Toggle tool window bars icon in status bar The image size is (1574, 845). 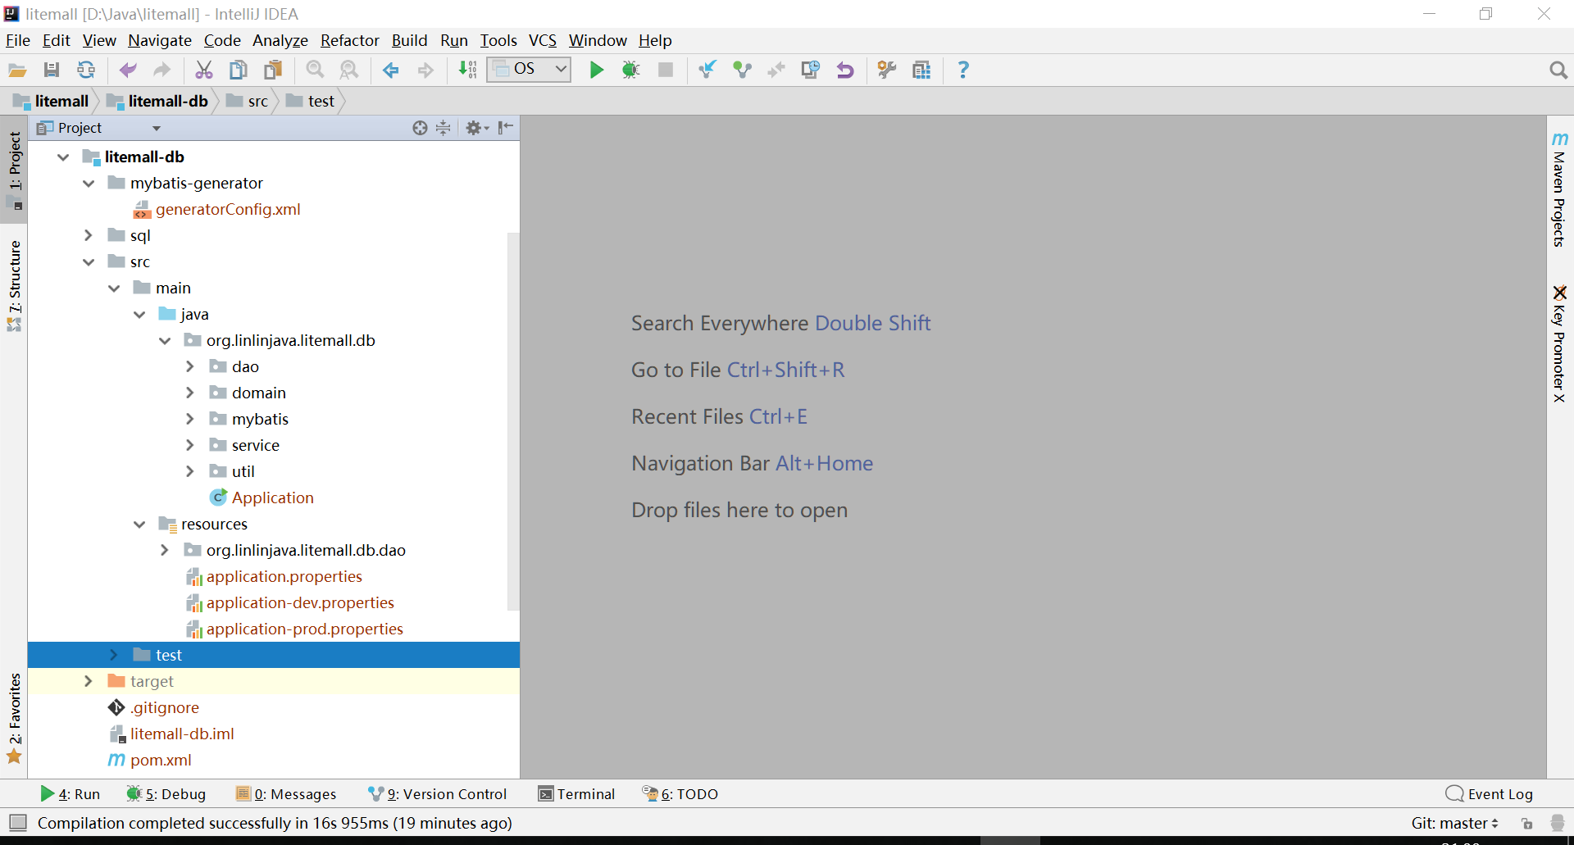point(18,822)
